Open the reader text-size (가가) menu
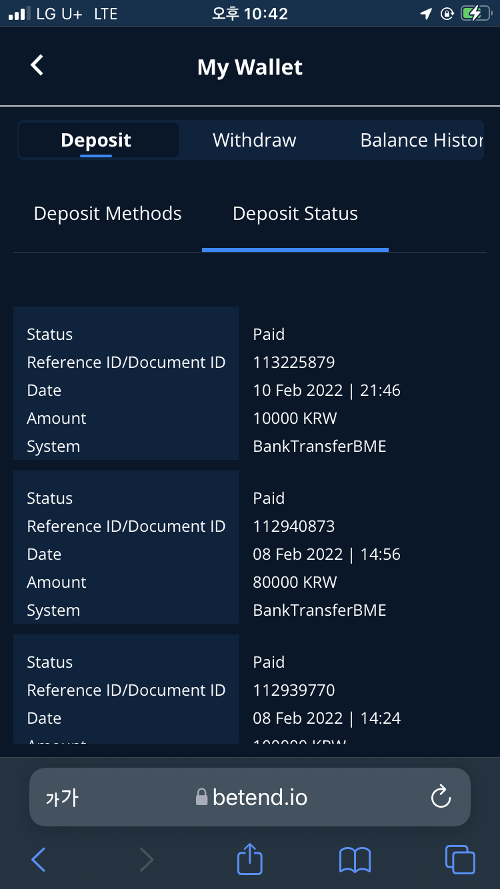500x889 pixels. pos(62,798)
